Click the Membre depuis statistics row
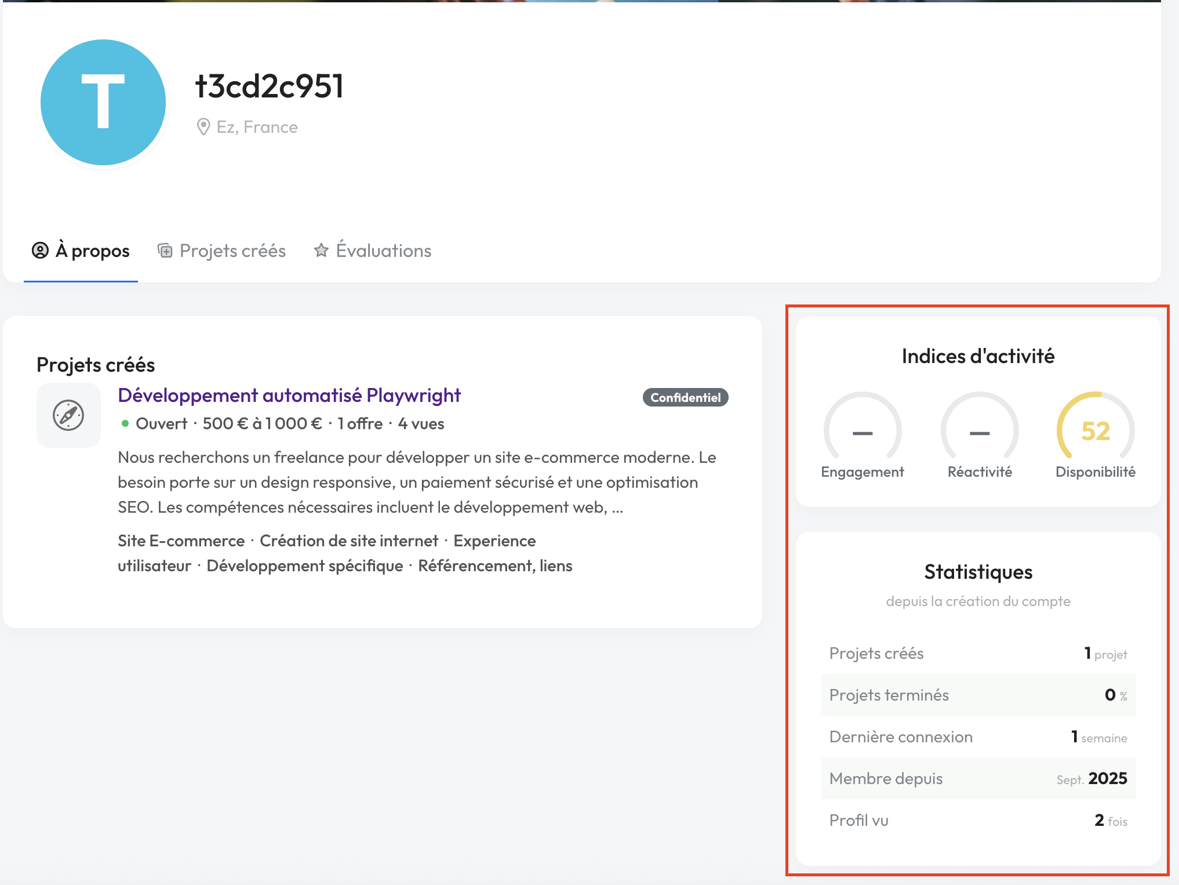This screenshot has height=885, width=1179. click(978, 778)
